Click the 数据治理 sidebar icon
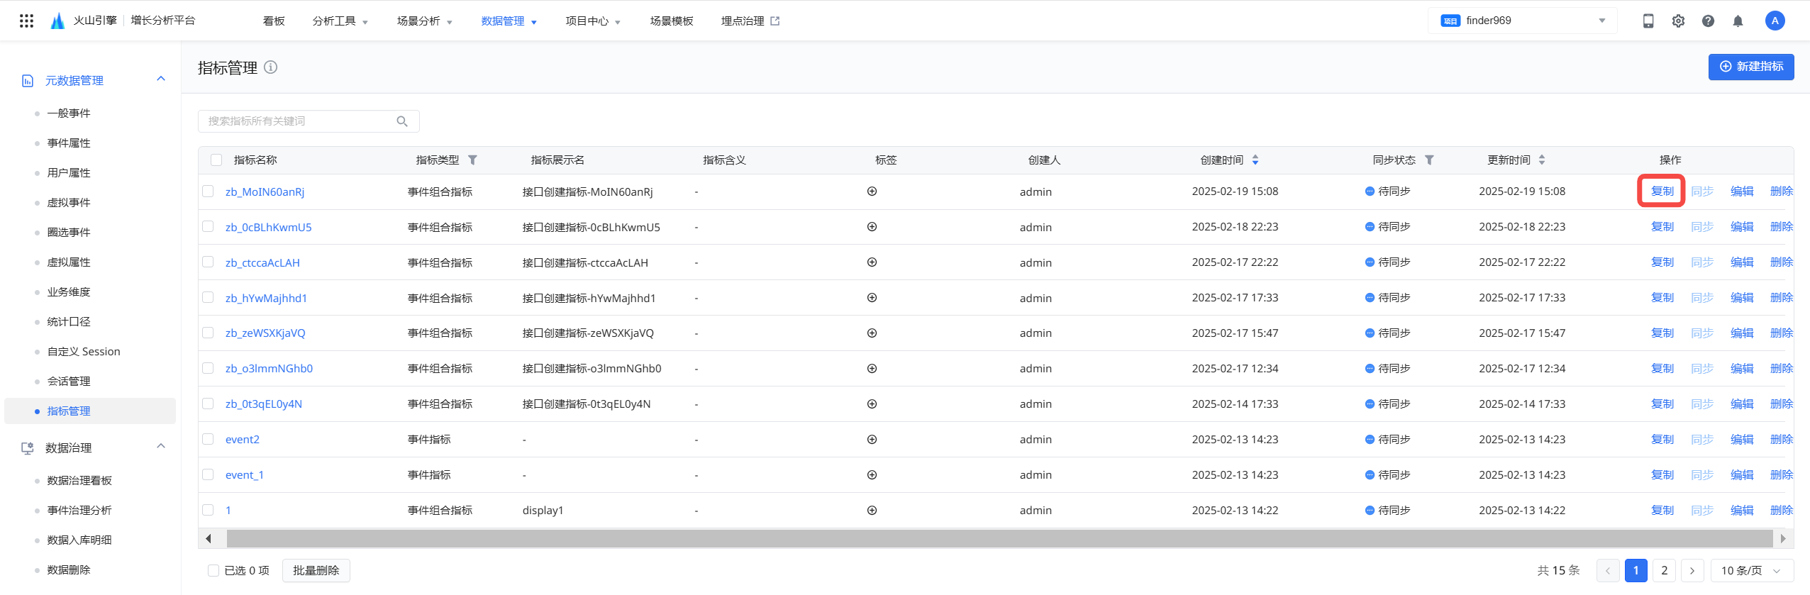This screenshot has width=1810, height=595. (x=28, y=448)
